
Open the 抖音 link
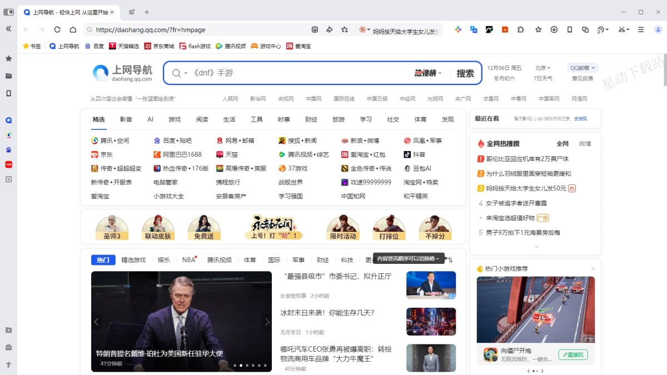point(415,154)
